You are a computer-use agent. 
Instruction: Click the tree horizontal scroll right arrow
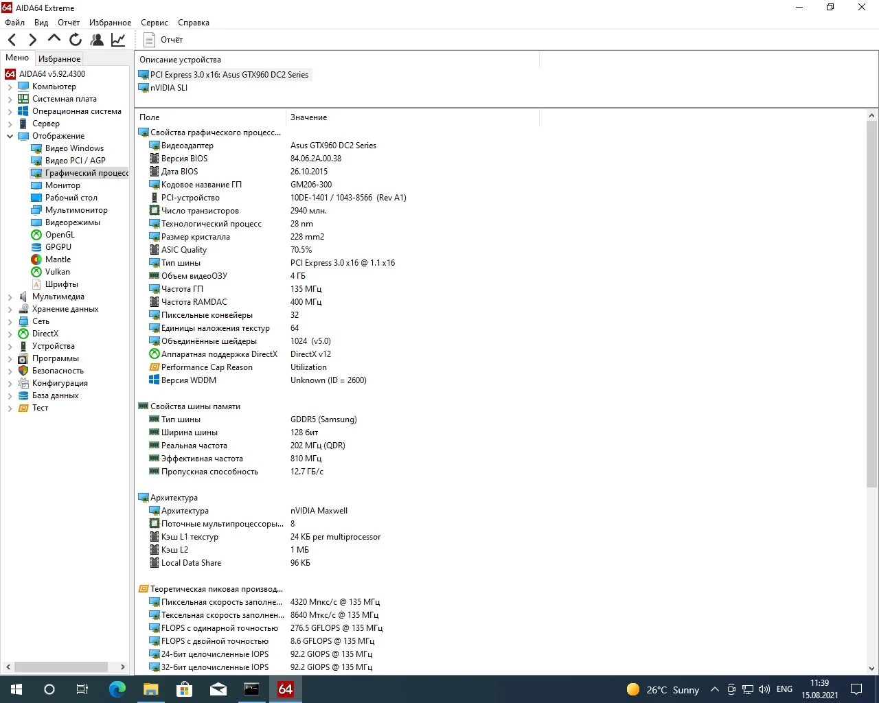(123, 667)
